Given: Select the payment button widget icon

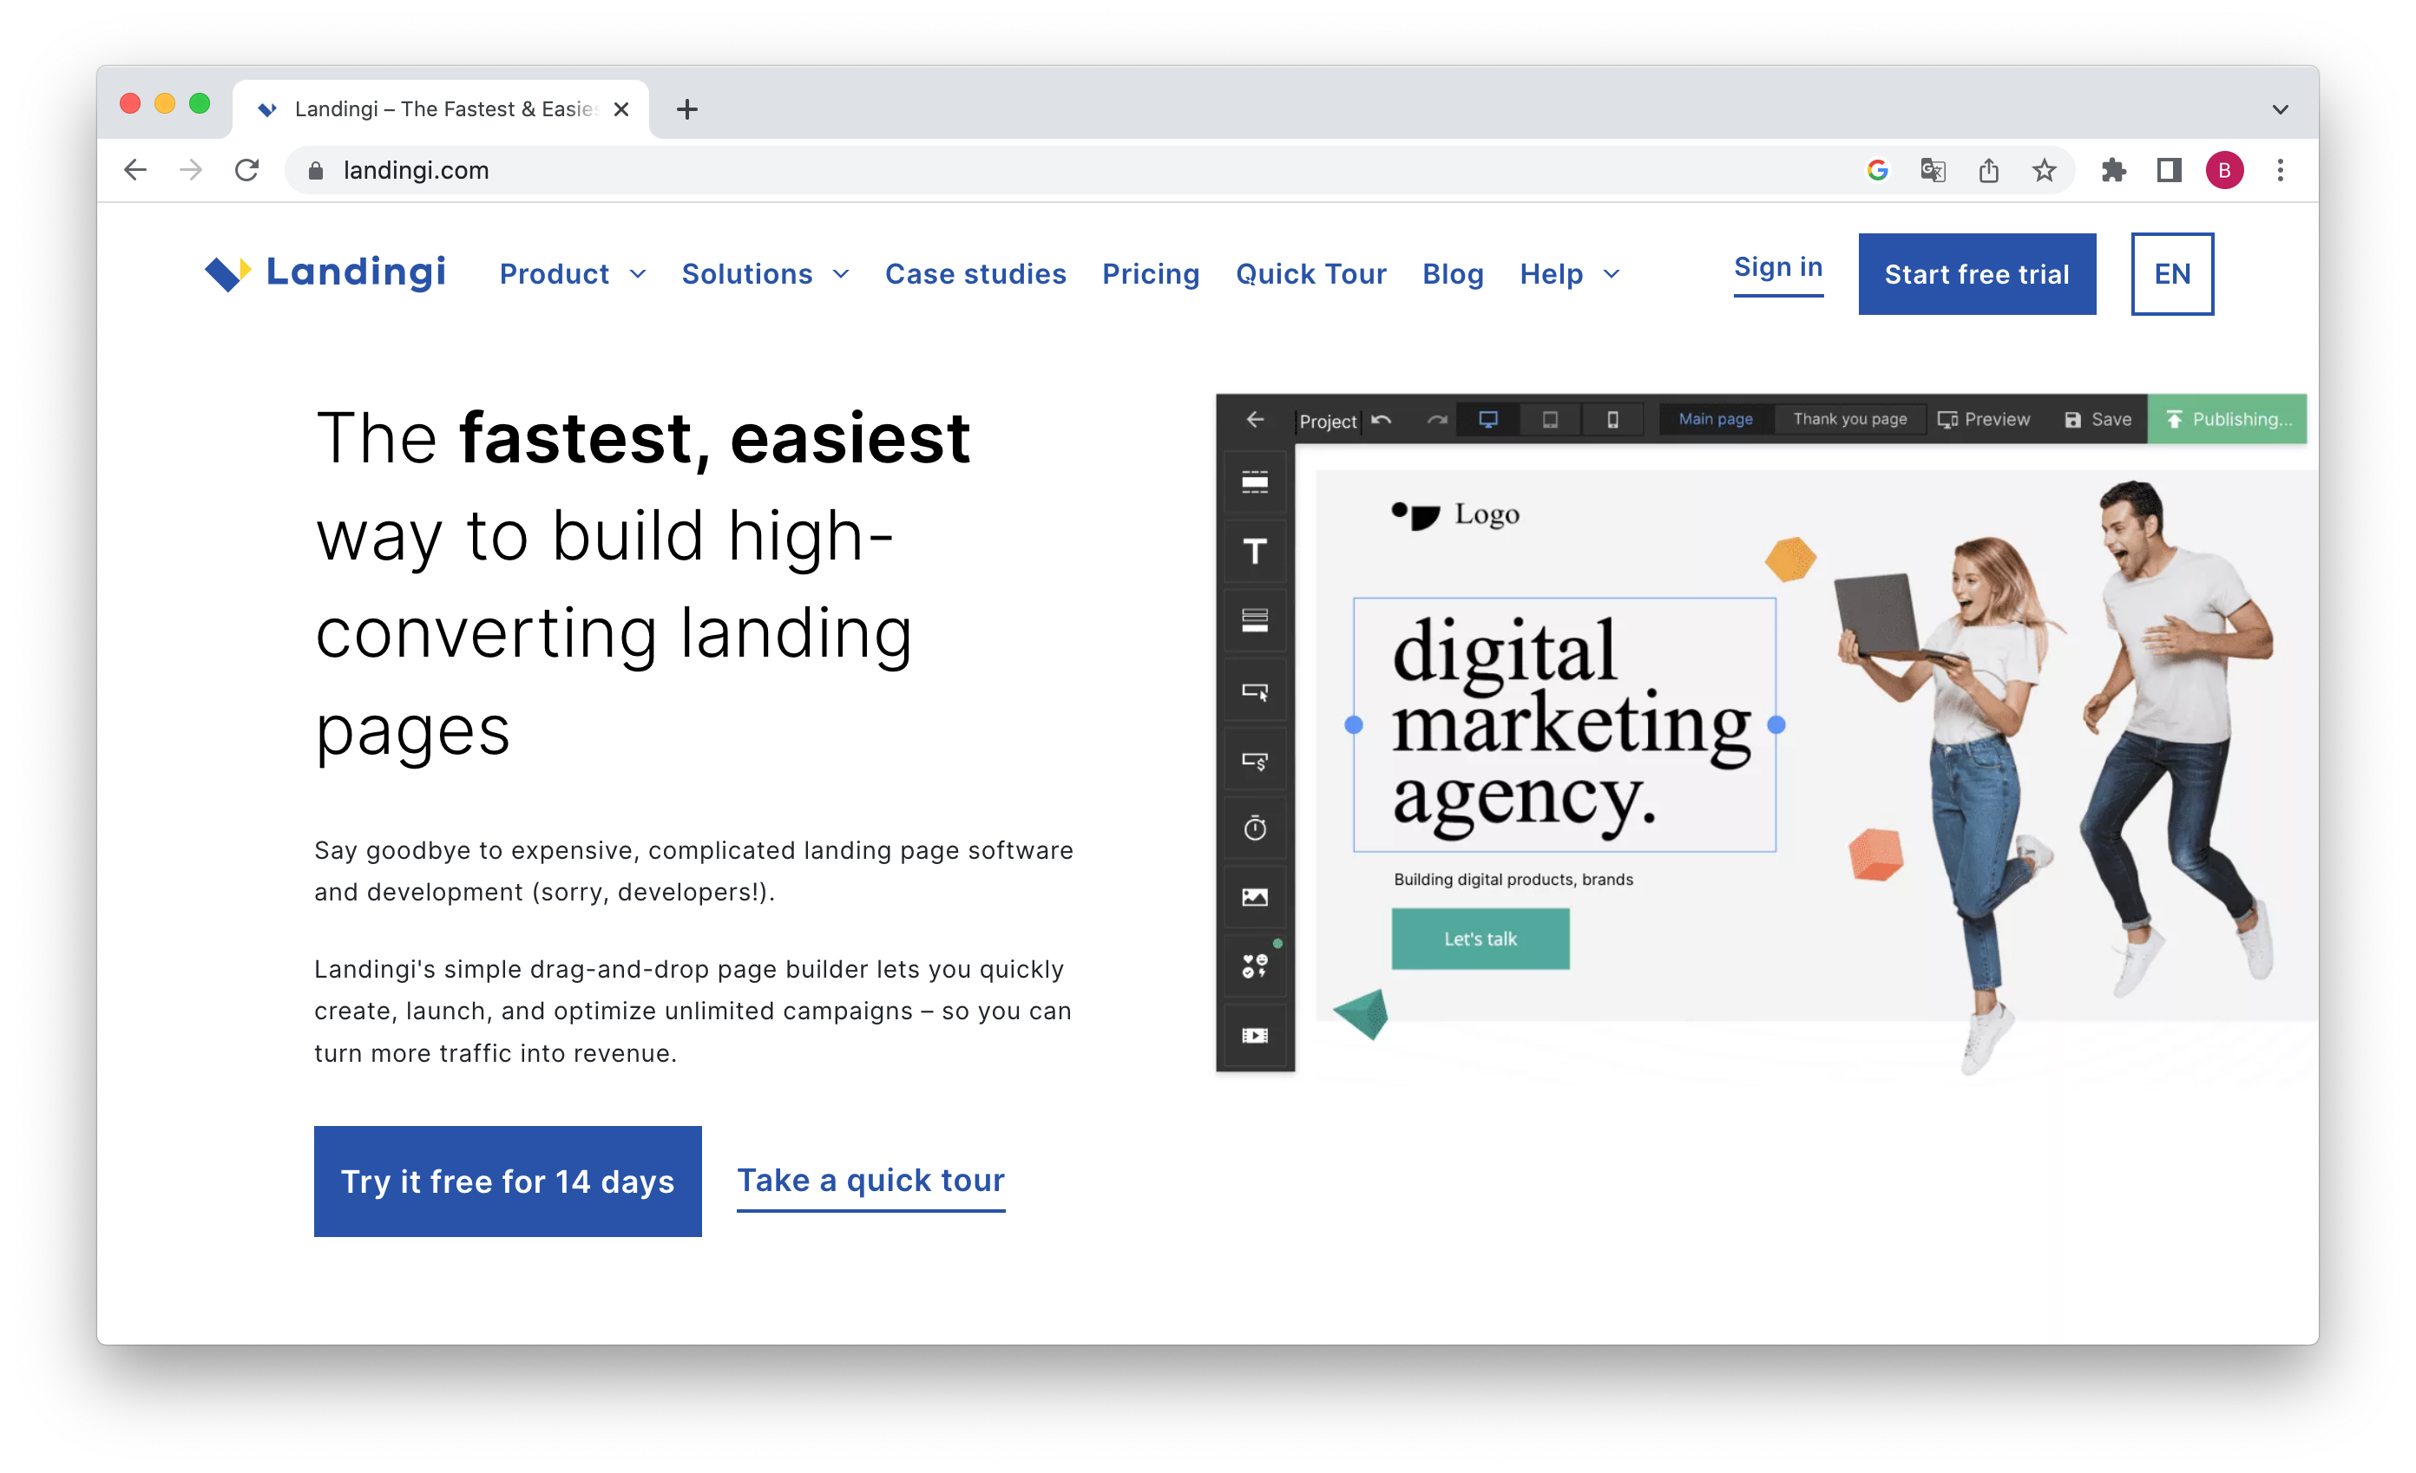Looking at the screenshot, I should pyautogui.click(x=1254, y=758).
